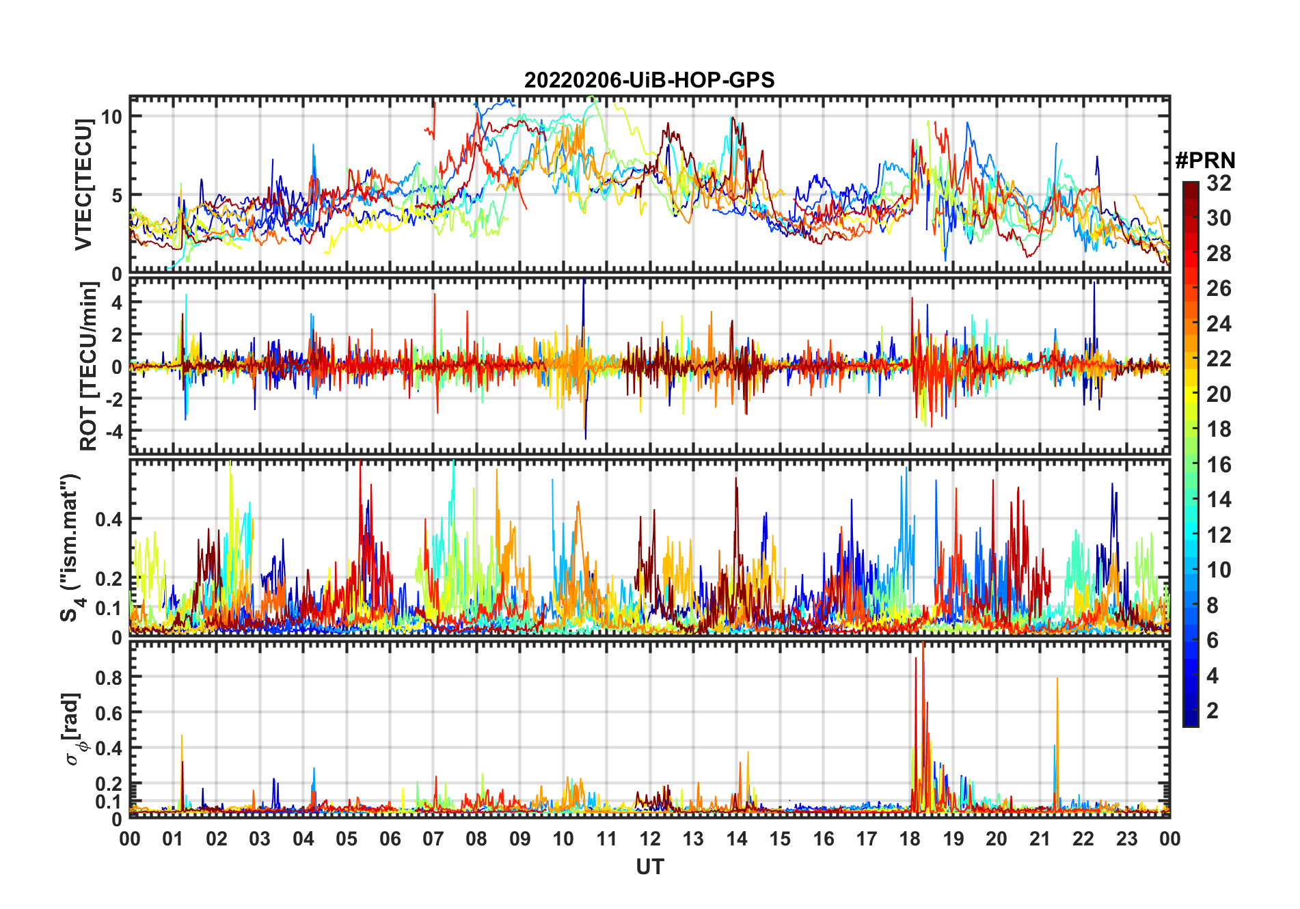Click hour 18 on the UT axis

(910, 839)
